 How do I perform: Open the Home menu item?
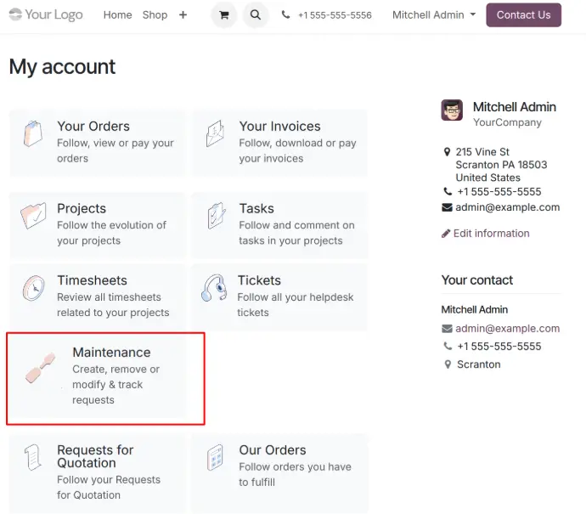click(x=117, y=15)
